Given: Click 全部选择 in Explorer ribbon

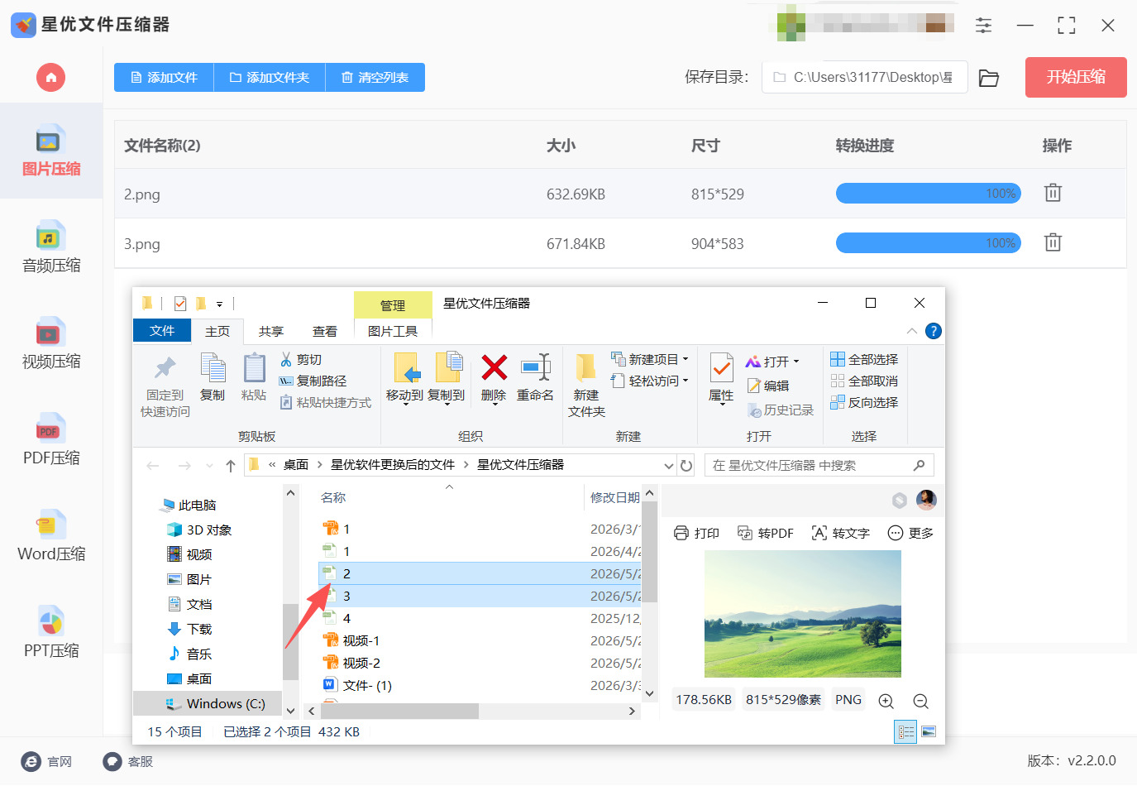Looking at the screenshot, I should click(864, 359).
